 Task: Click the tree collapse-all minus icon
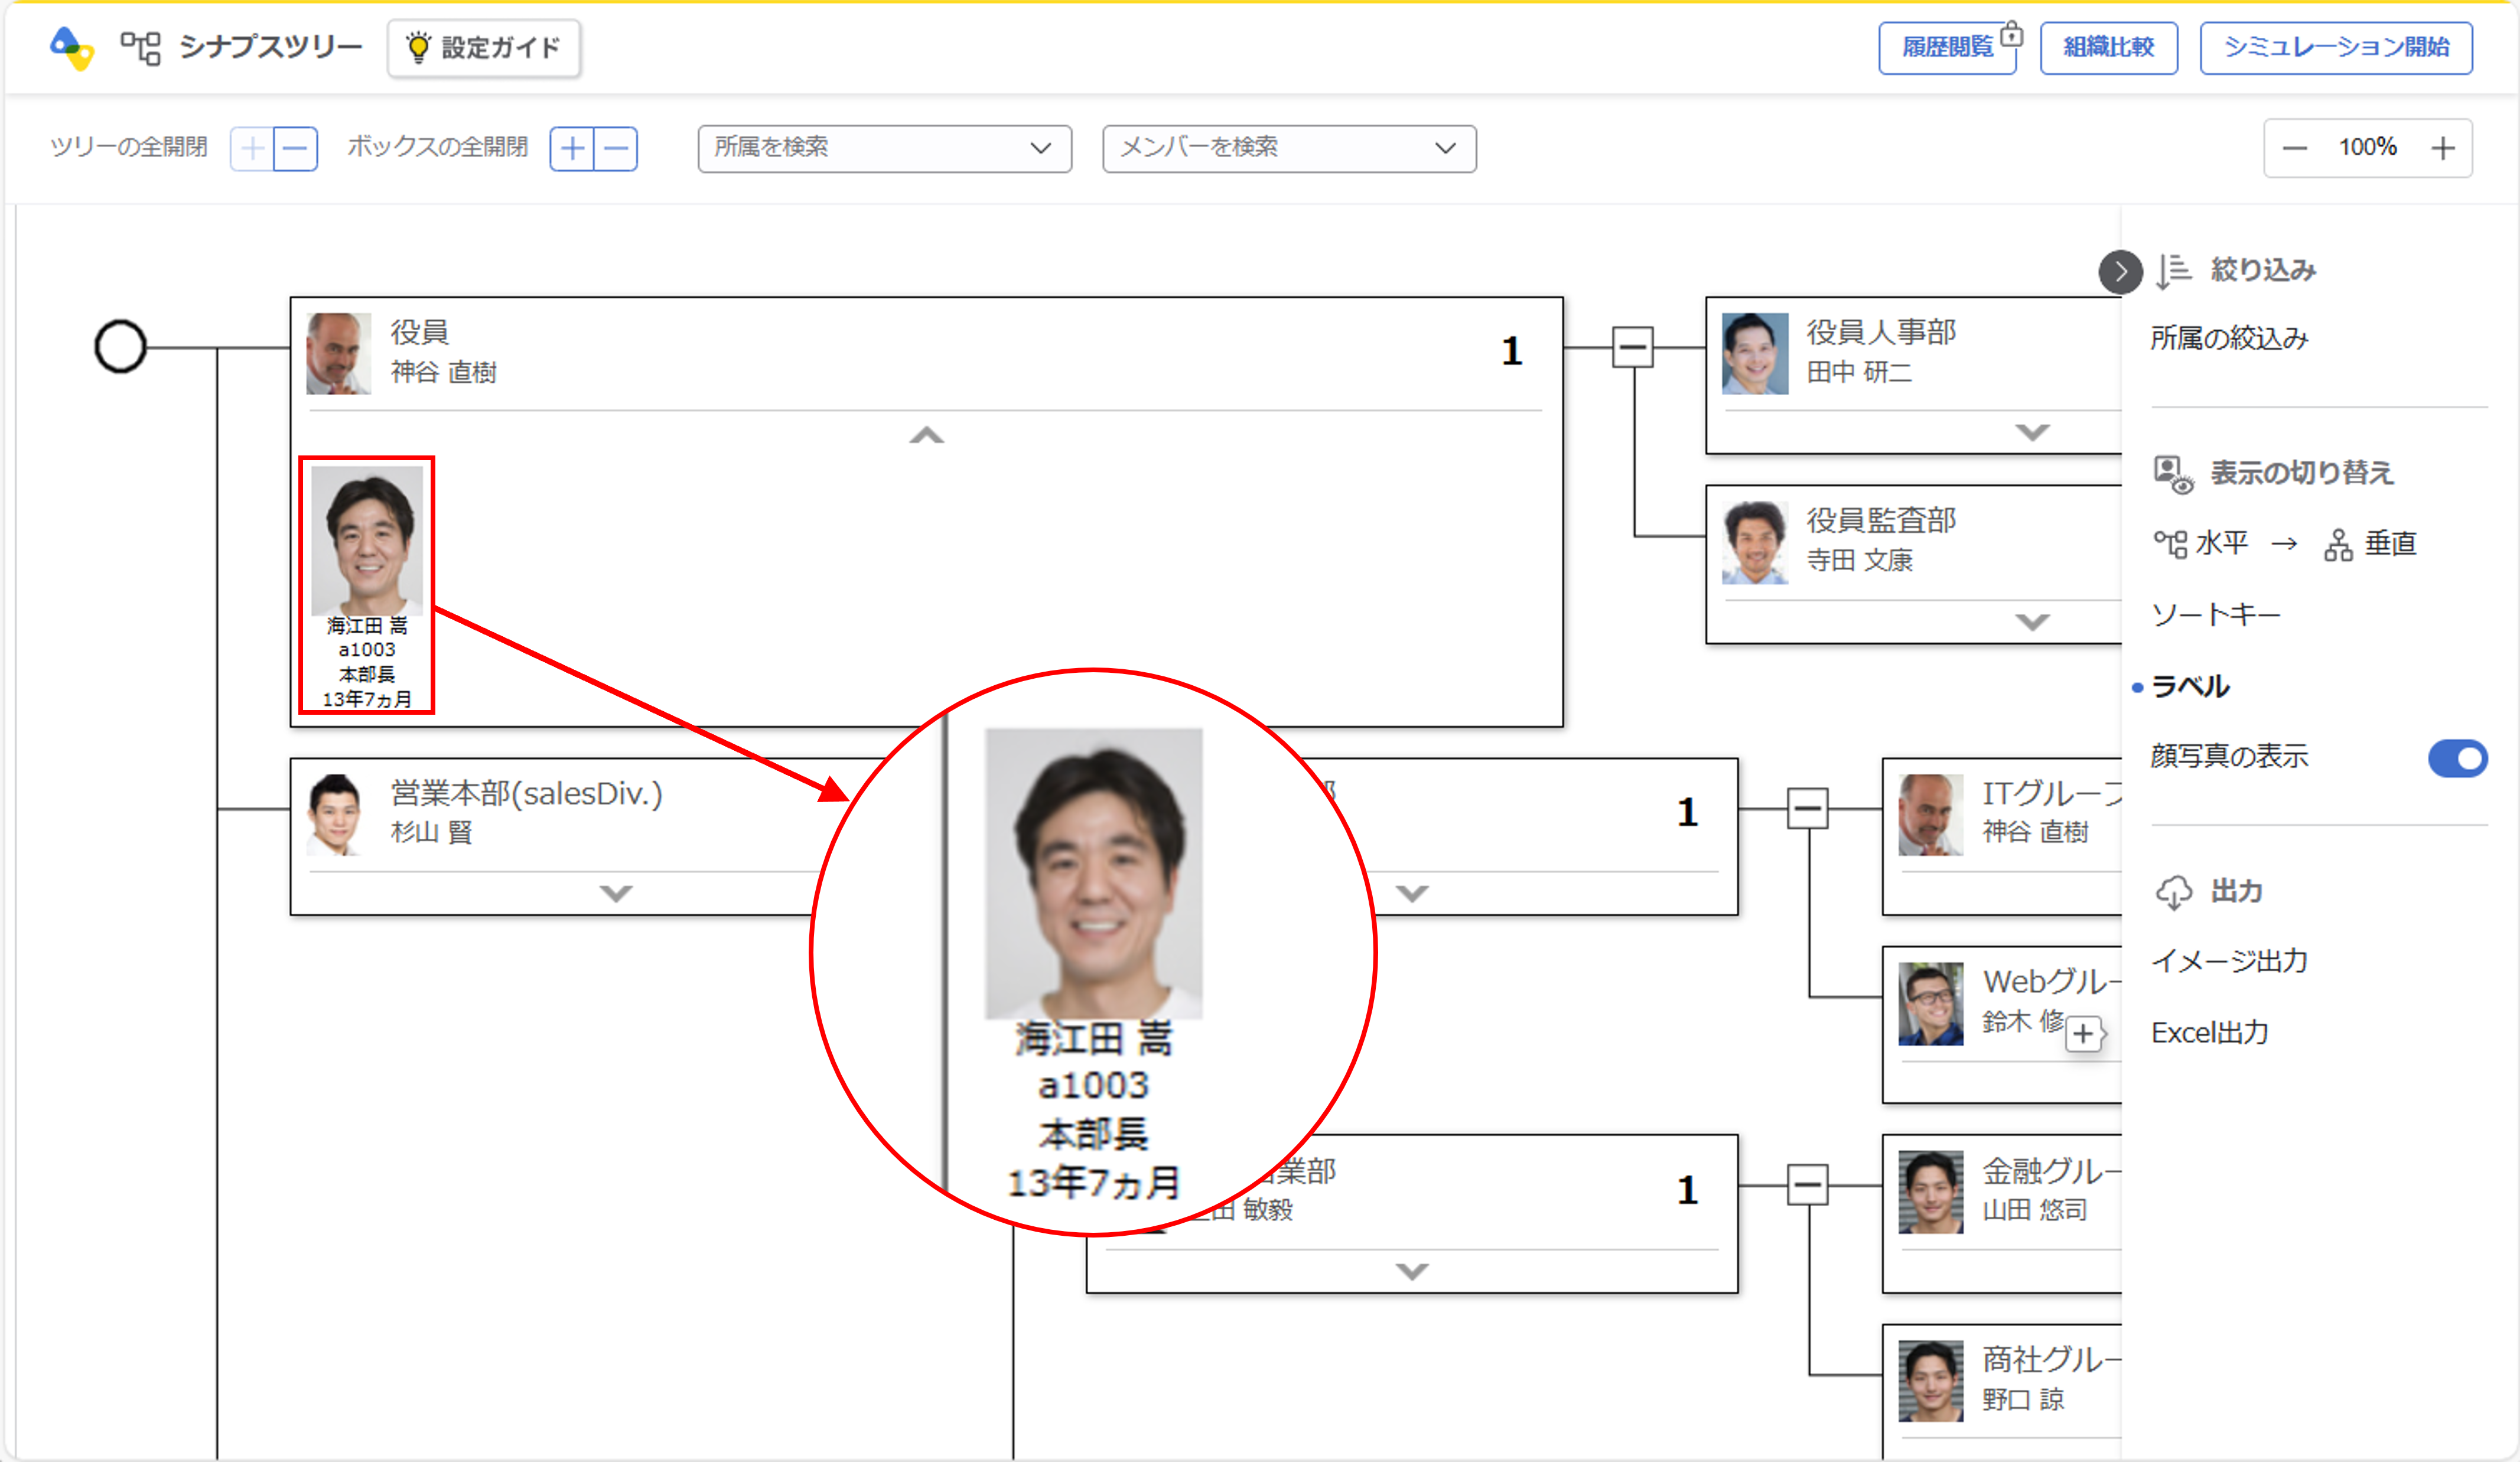[295, 149]
